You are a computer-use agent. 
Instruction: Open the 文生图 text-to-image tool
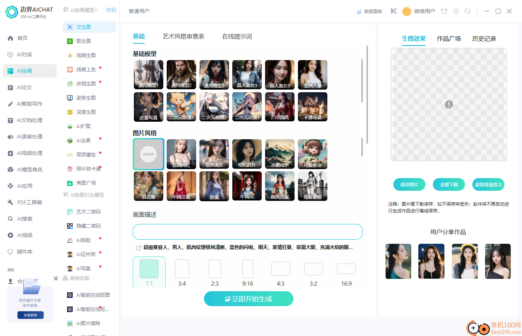89,27
